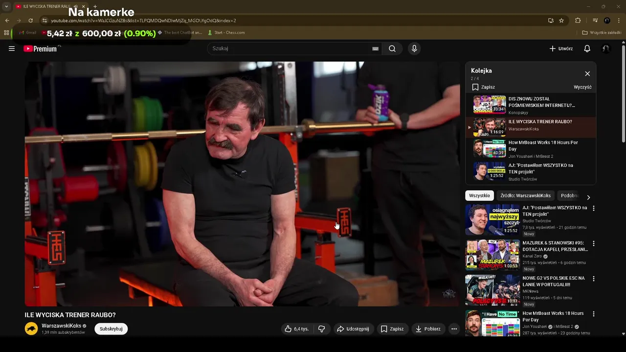Open options menu for NOWE G2 VS POLSKIE ESC

(x=594, y=279)
